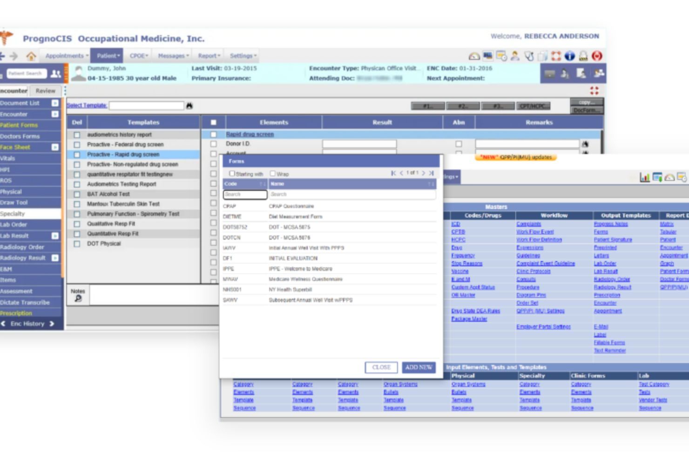Select the DOT - MCSA 5875 form row
The width and height of the screenshot is (689, 459).
[330, 227]
